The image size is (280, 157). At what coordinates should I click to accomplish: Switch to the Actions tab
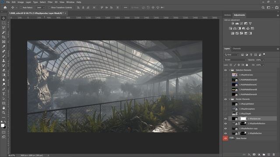coord(227,15)
